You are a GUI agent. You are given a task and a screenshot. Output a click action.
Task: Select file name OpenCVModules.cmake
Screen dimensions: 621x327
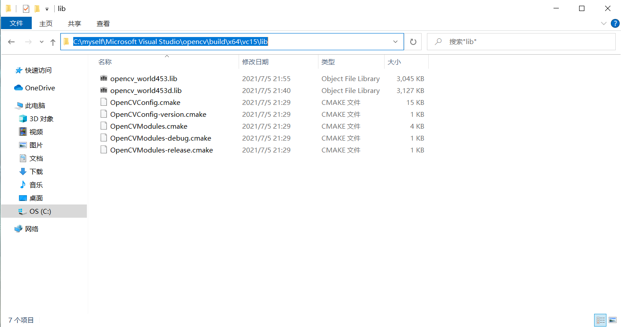coord(149,126)
